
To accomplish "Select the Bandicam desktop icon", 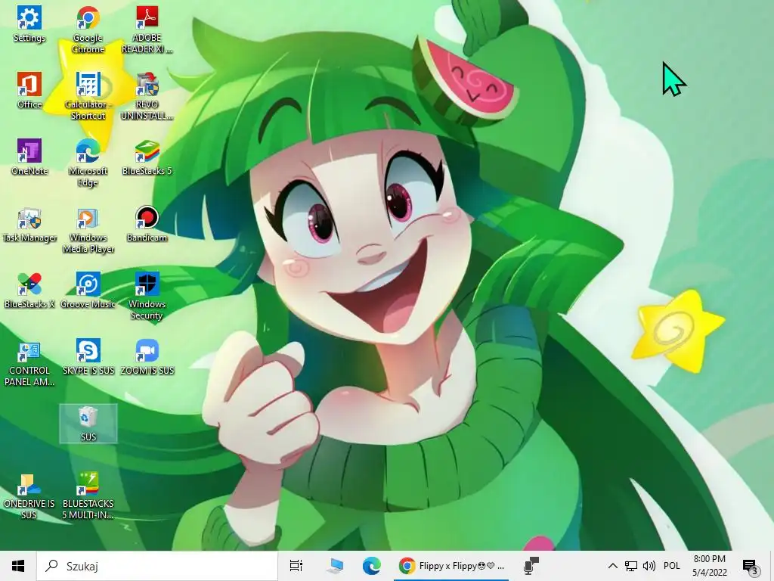I will pos(147,224).
